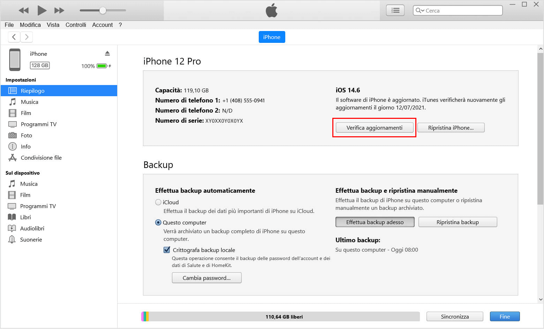Click the Cerca search field

click(x=458, y=10)
